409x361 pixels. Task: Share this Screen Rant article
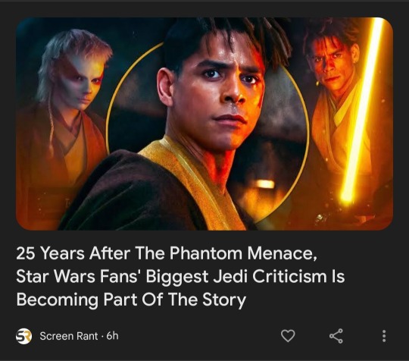tap(336, 336)
